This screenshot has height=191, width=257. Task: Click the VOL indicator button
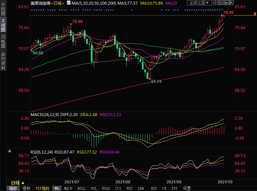(94, 188)
